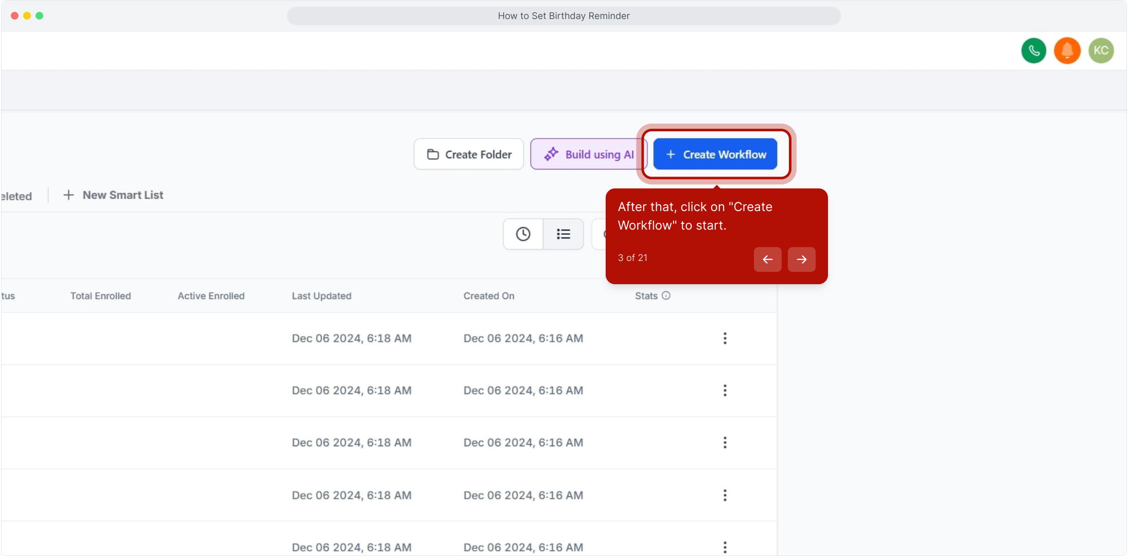Open the fourth row's three-dot options menu
Image resolution: width=1128 pixels, height=556 pixels.
725,495
